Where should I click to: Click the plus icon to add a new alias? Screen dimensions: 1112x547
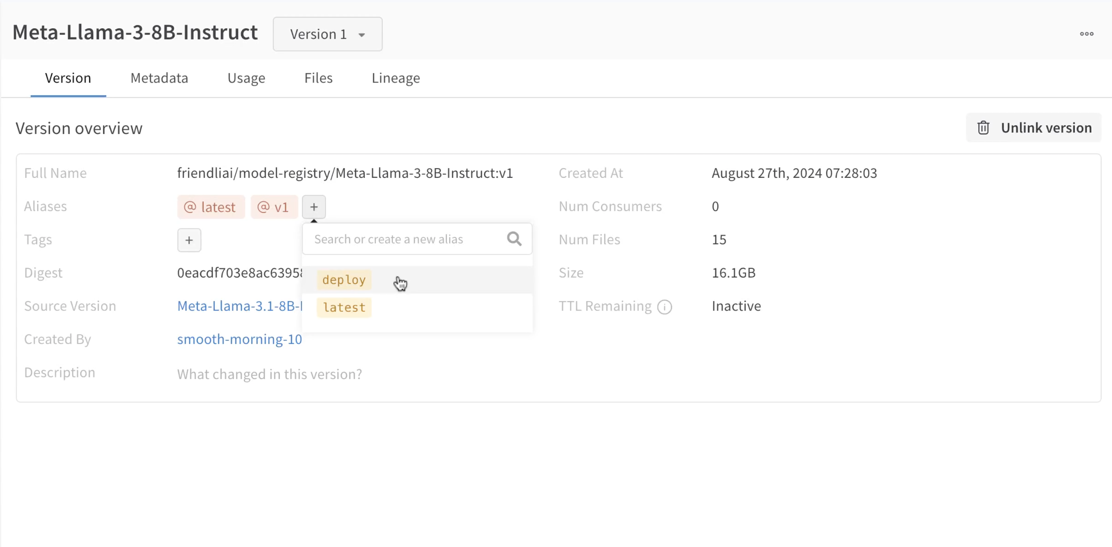[x=314, y=207]
